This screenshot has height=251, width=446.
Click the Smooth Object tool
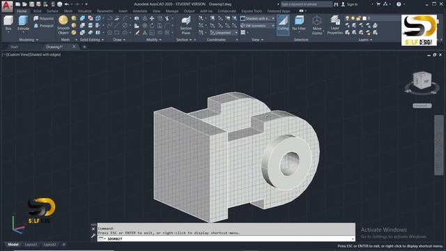(x=63, y=25)
